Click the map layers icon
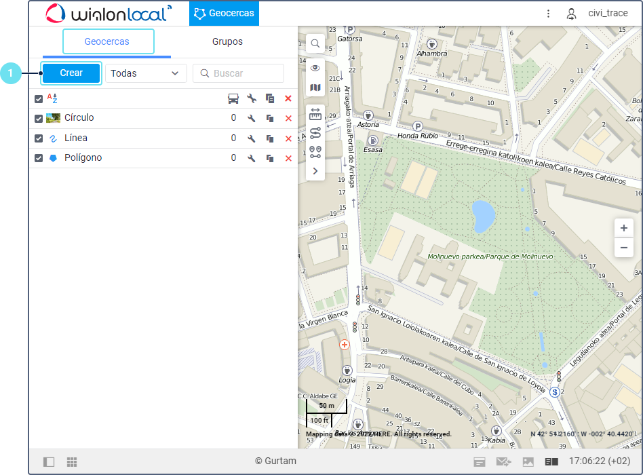The height and width of the screenshot is (475, 643). pyautogui.click(x=315, y=88)
